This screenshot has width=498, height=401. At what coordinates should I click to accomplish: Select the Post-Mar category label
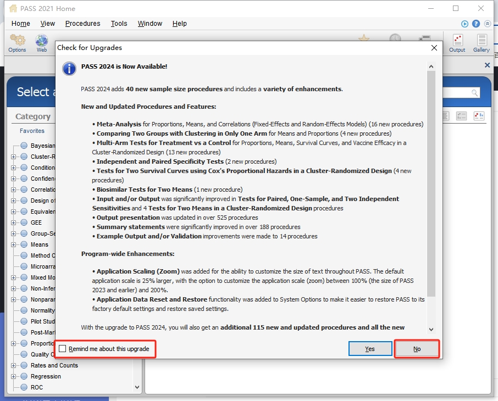(x=43, y=332)
